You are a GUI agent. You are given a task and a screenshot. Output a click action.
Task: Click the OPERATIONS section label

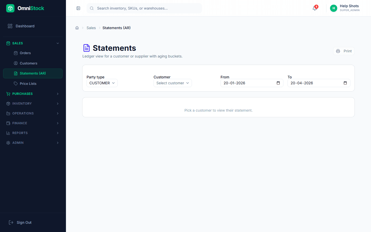coord(23,113)
